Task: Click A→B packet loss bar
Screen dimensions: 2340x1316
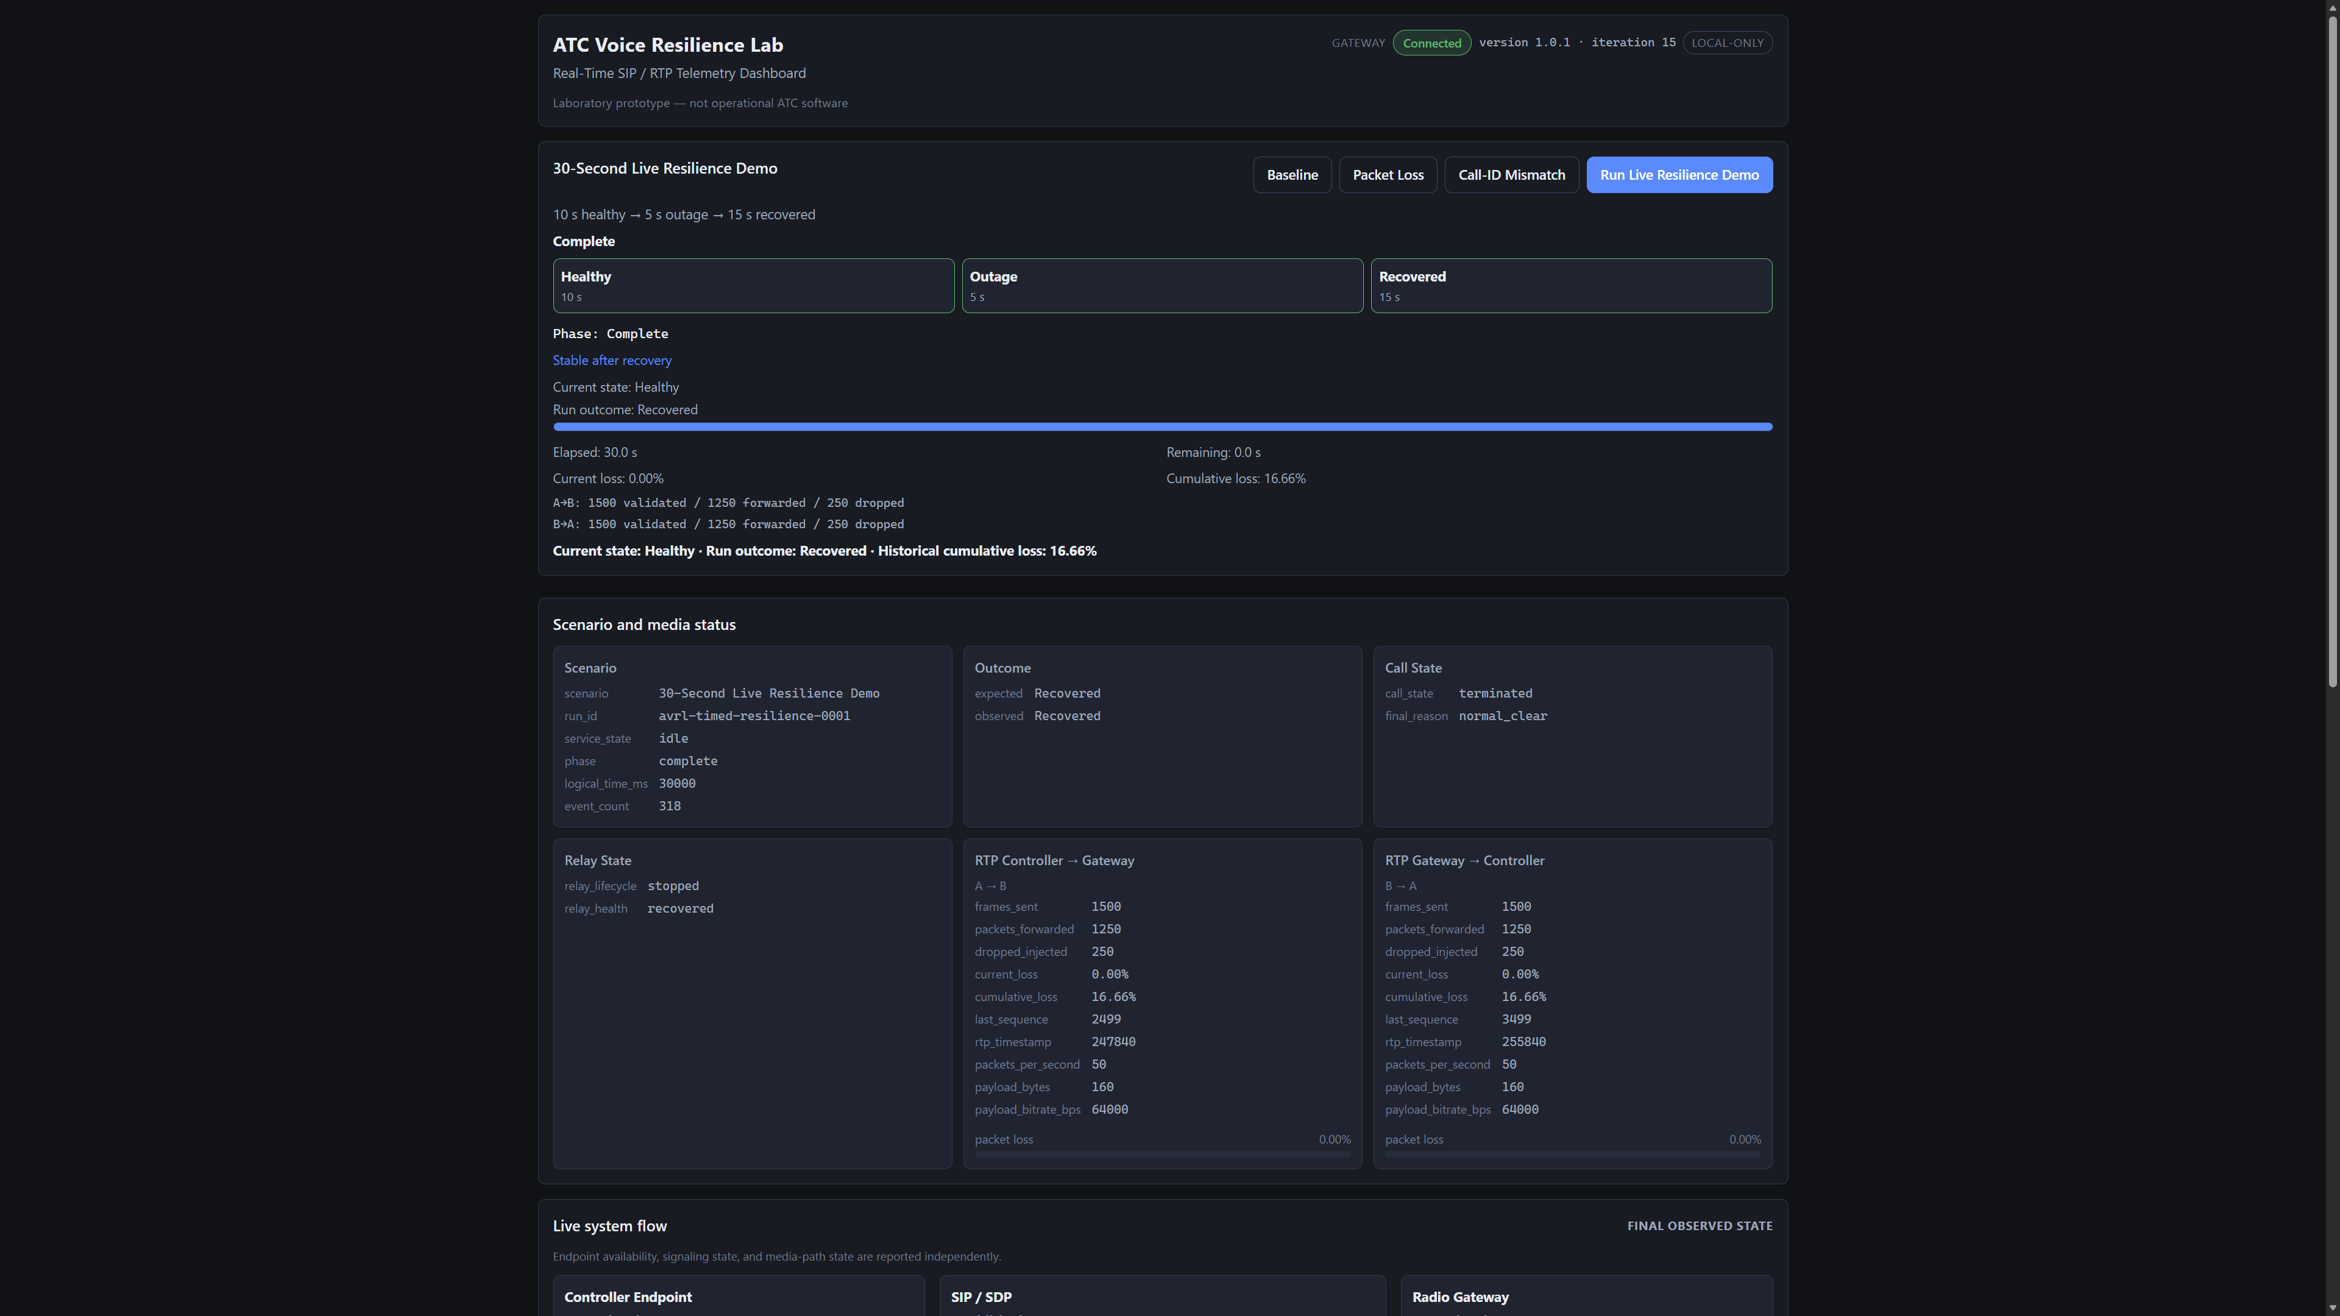Action: [1162, 1155]
